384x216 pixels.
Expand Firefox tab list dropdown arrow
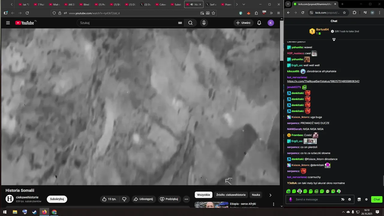pos(244,4)
